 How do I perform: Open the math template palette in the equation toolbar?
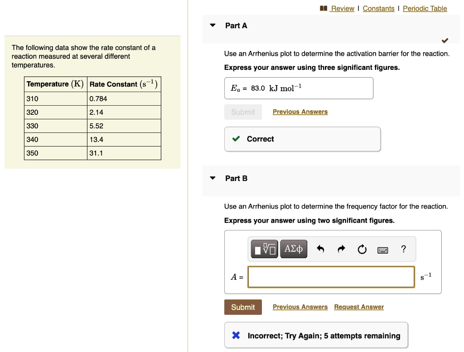(264, 249)
